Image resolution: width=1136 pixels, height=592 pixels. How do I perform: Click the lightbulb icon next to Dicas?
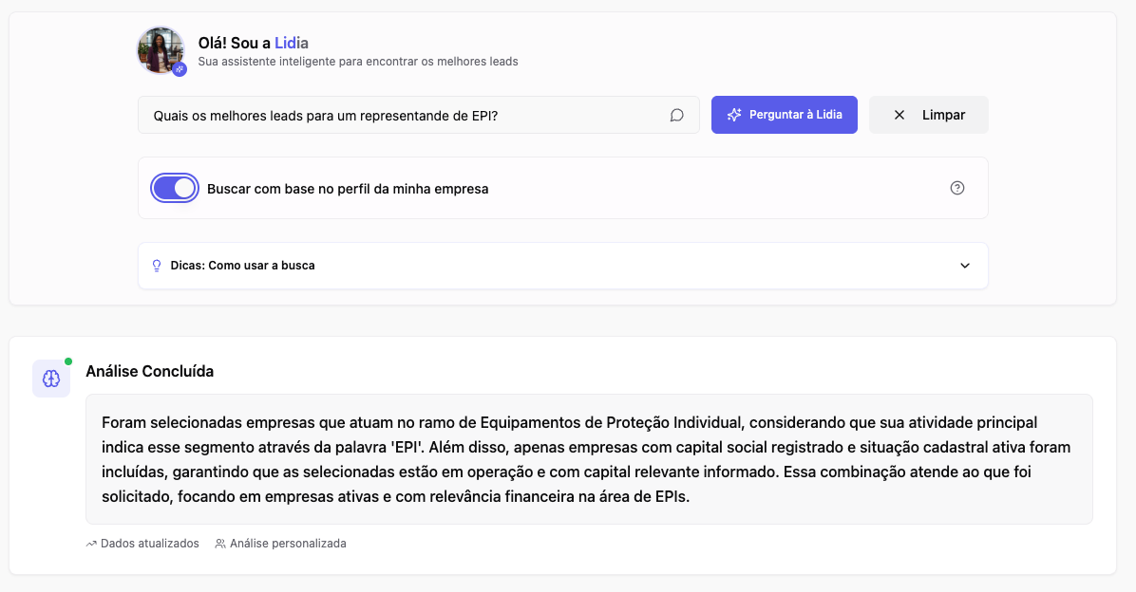[x=156, y=266]
